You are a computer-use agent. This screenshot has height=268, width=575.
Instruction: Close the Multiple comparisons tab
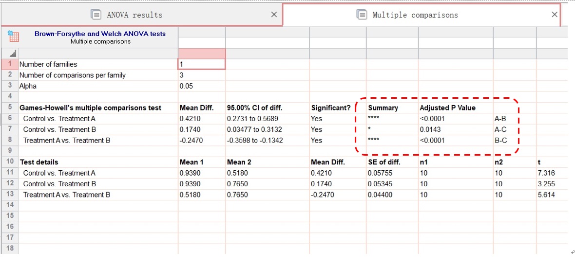click(554, 15)
